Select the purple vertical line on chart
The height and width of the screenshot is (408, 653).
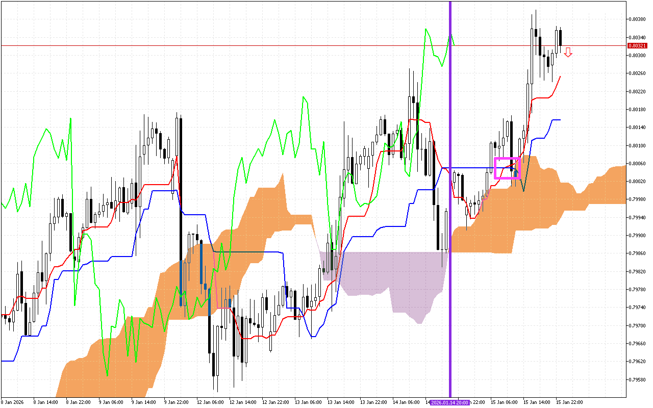(x=450, y=153)
